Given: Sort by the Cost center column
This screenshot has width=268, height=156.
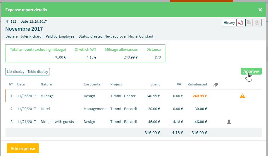Looking at the screenshot, I should (93, 84).
